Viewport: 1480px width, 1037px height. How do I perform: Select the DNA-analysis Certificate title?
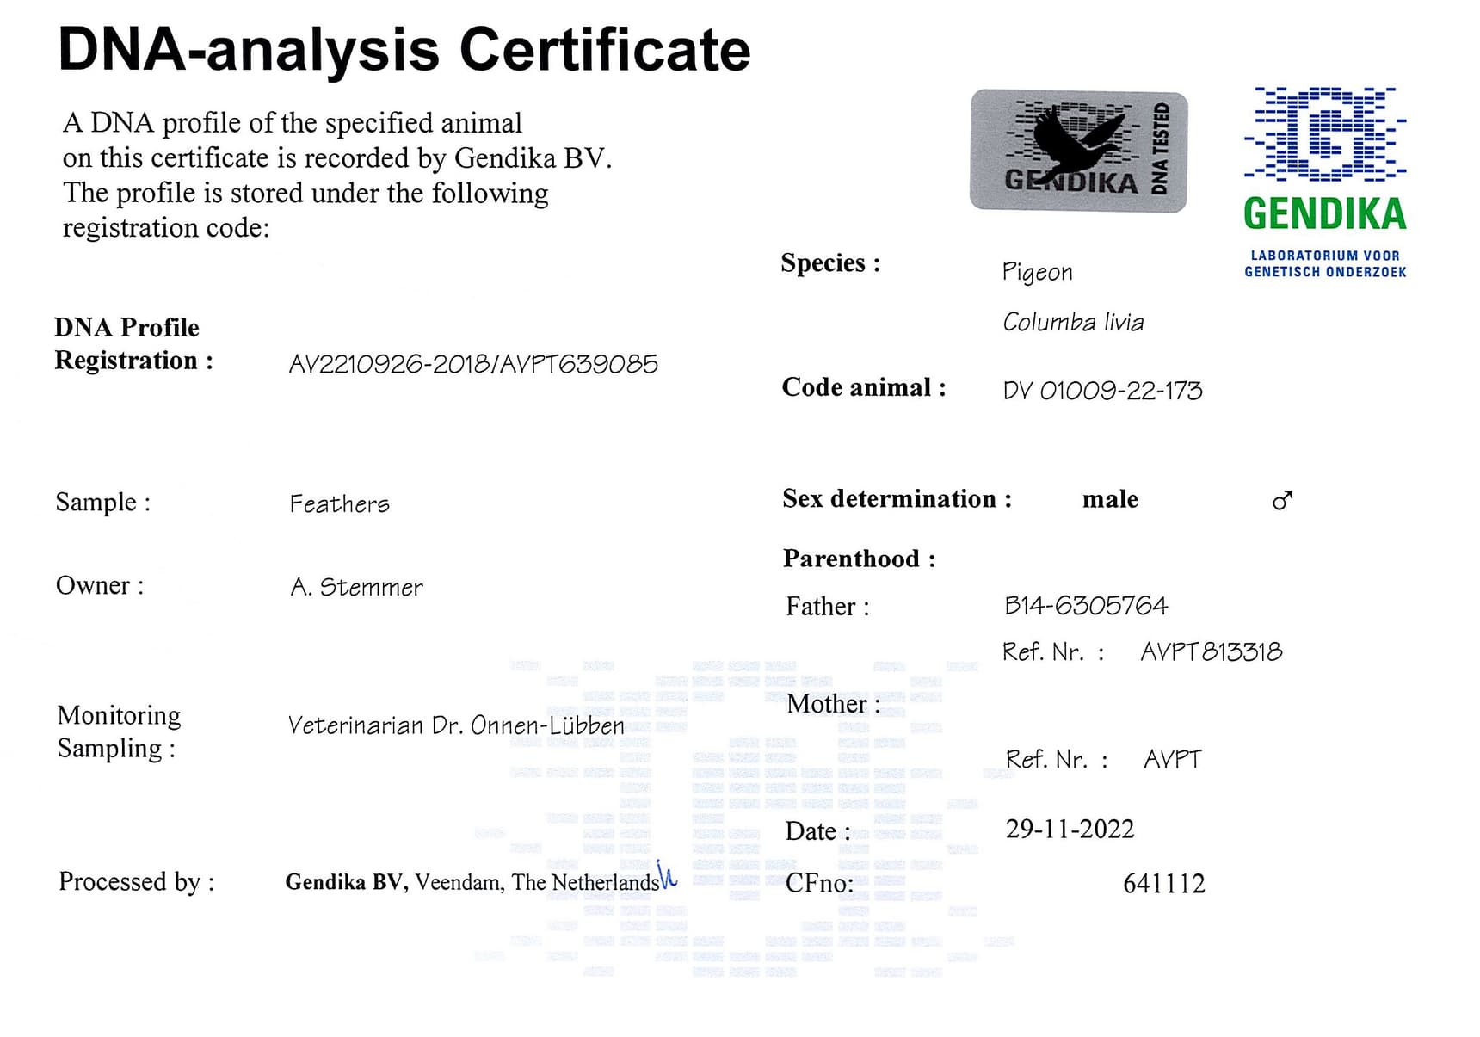coord(404,50)
